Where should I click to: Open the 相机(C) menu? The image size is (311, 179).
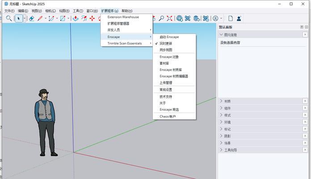(50, 11)
